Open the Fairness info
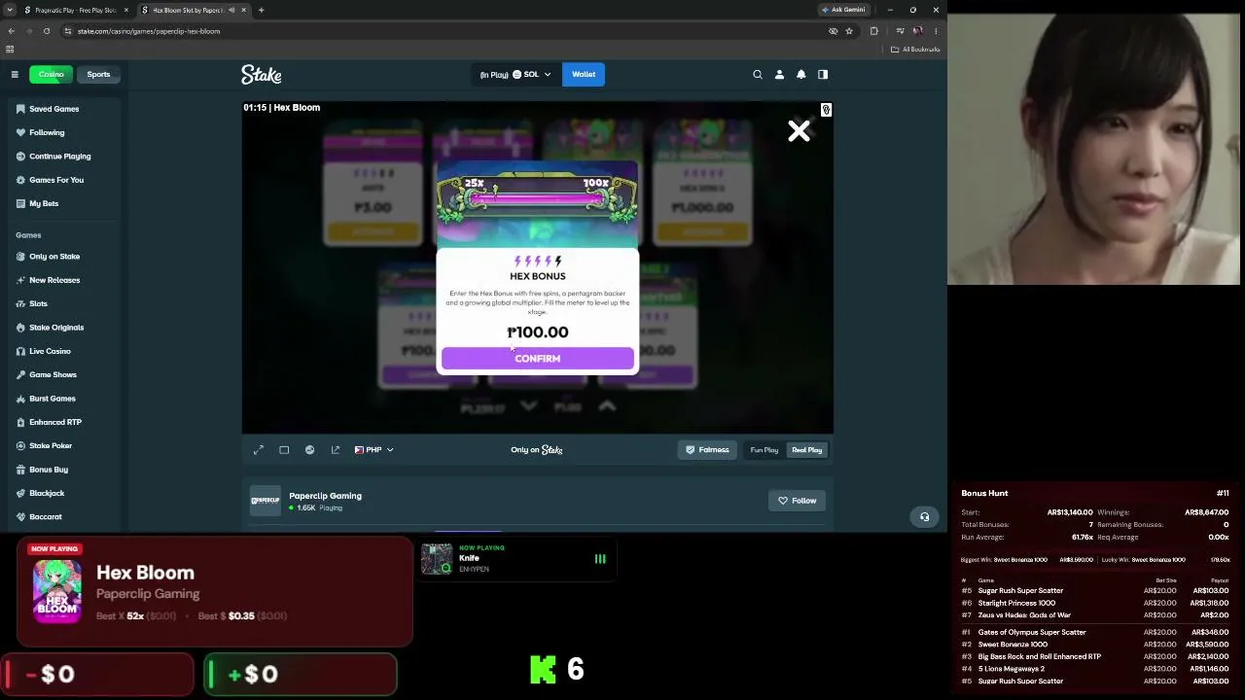The image size is (1245, 700). pos(707,450)
